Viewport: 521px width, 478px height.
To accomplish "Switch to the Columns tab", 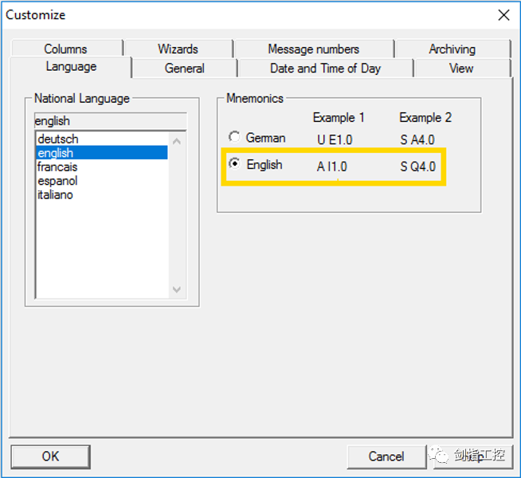I will [65, 49].
